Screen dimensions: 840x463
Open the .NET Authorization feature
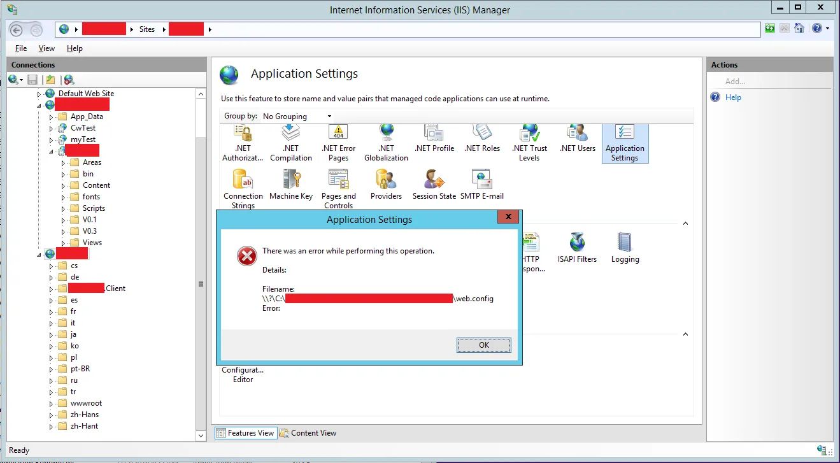(243, 143)
